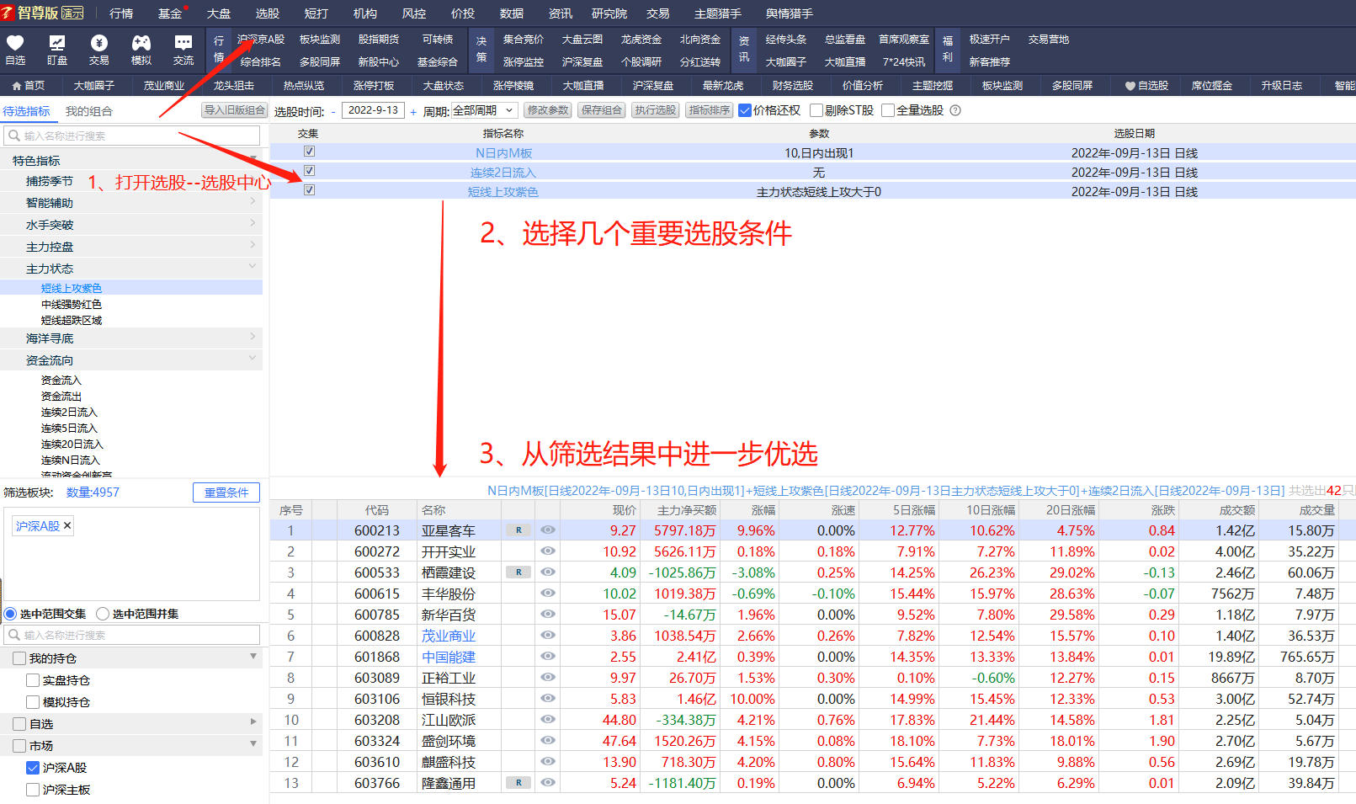Viewport: 1356px width, 804px height.
Task: Uncheck intersection box for N日内M板
Action: (x=309, y=152)
